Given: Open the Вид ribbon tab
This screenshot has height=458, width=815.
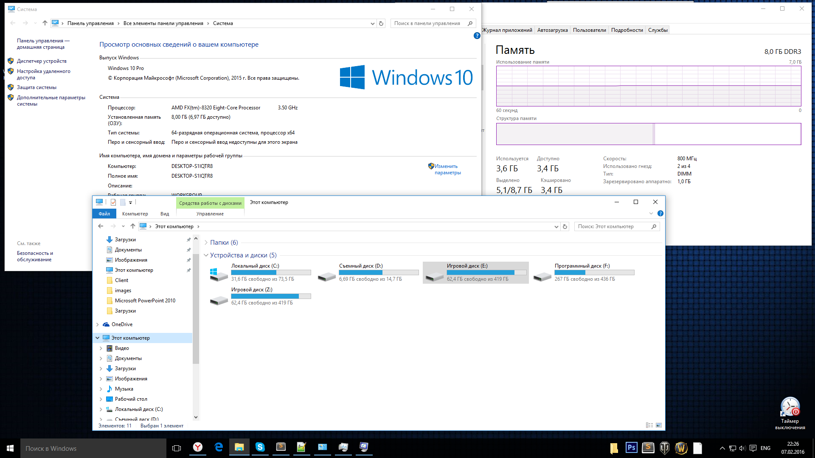Looking at the screenshot, I should pos(165,214).
